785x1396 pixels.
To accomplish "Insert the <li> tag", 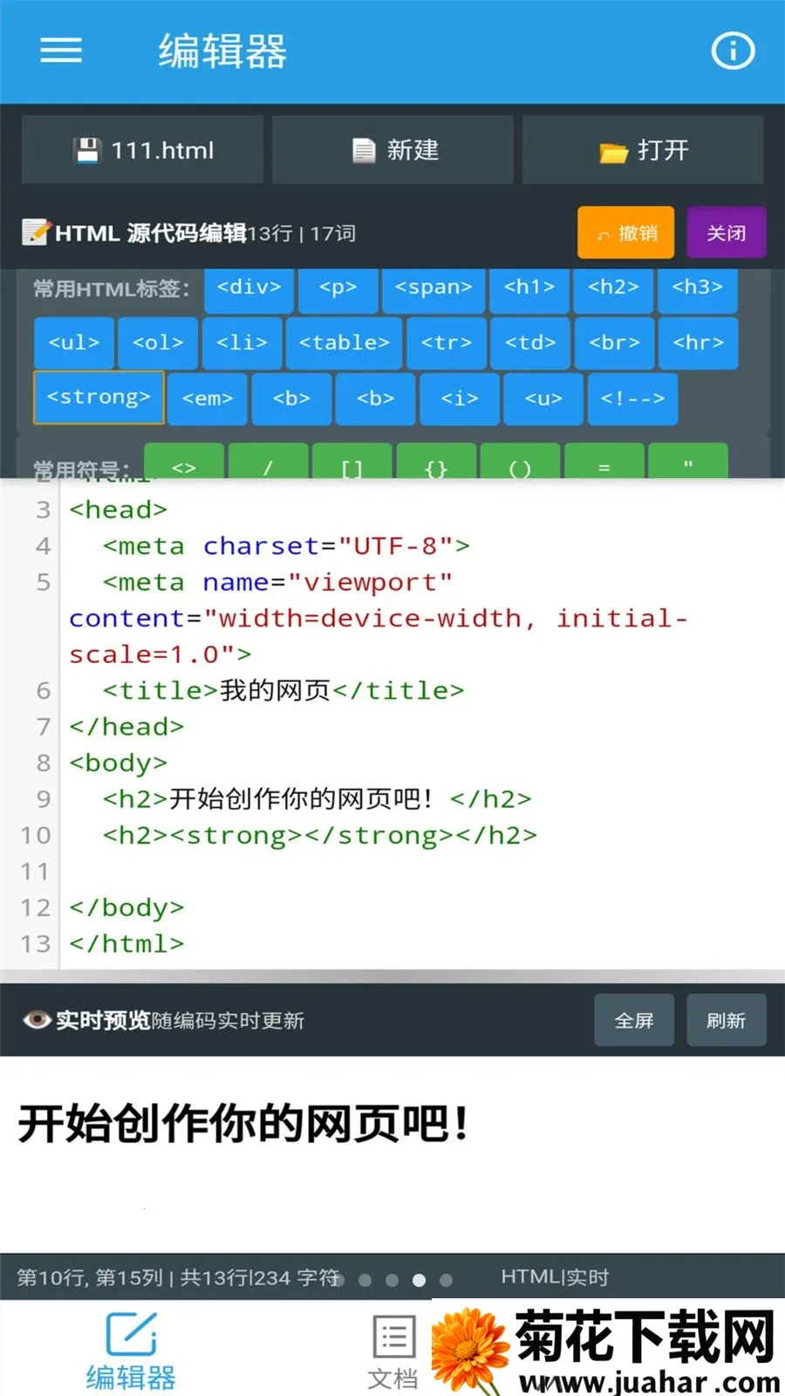I will coord(242,344).
